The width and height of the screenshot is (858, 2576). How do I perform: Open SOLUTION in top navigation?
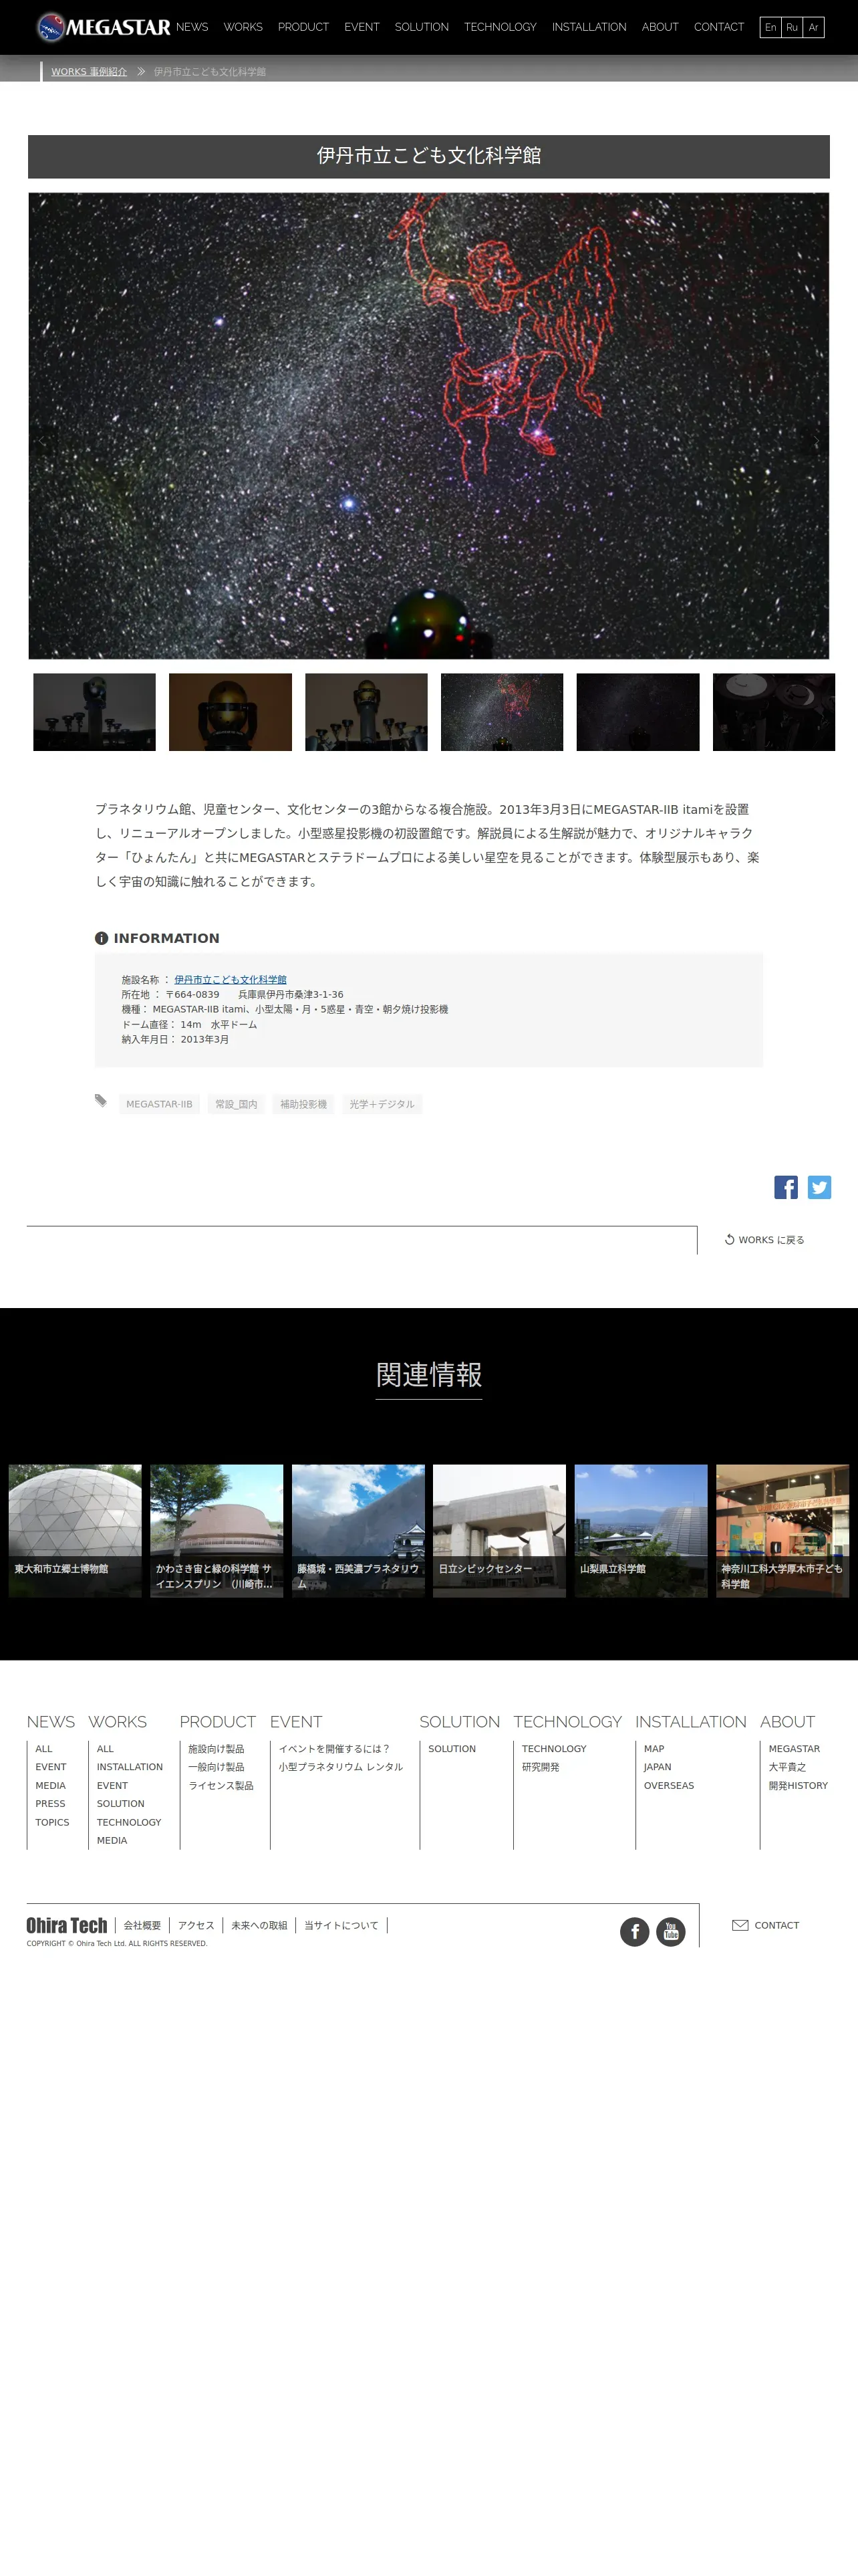pos(422,27)
